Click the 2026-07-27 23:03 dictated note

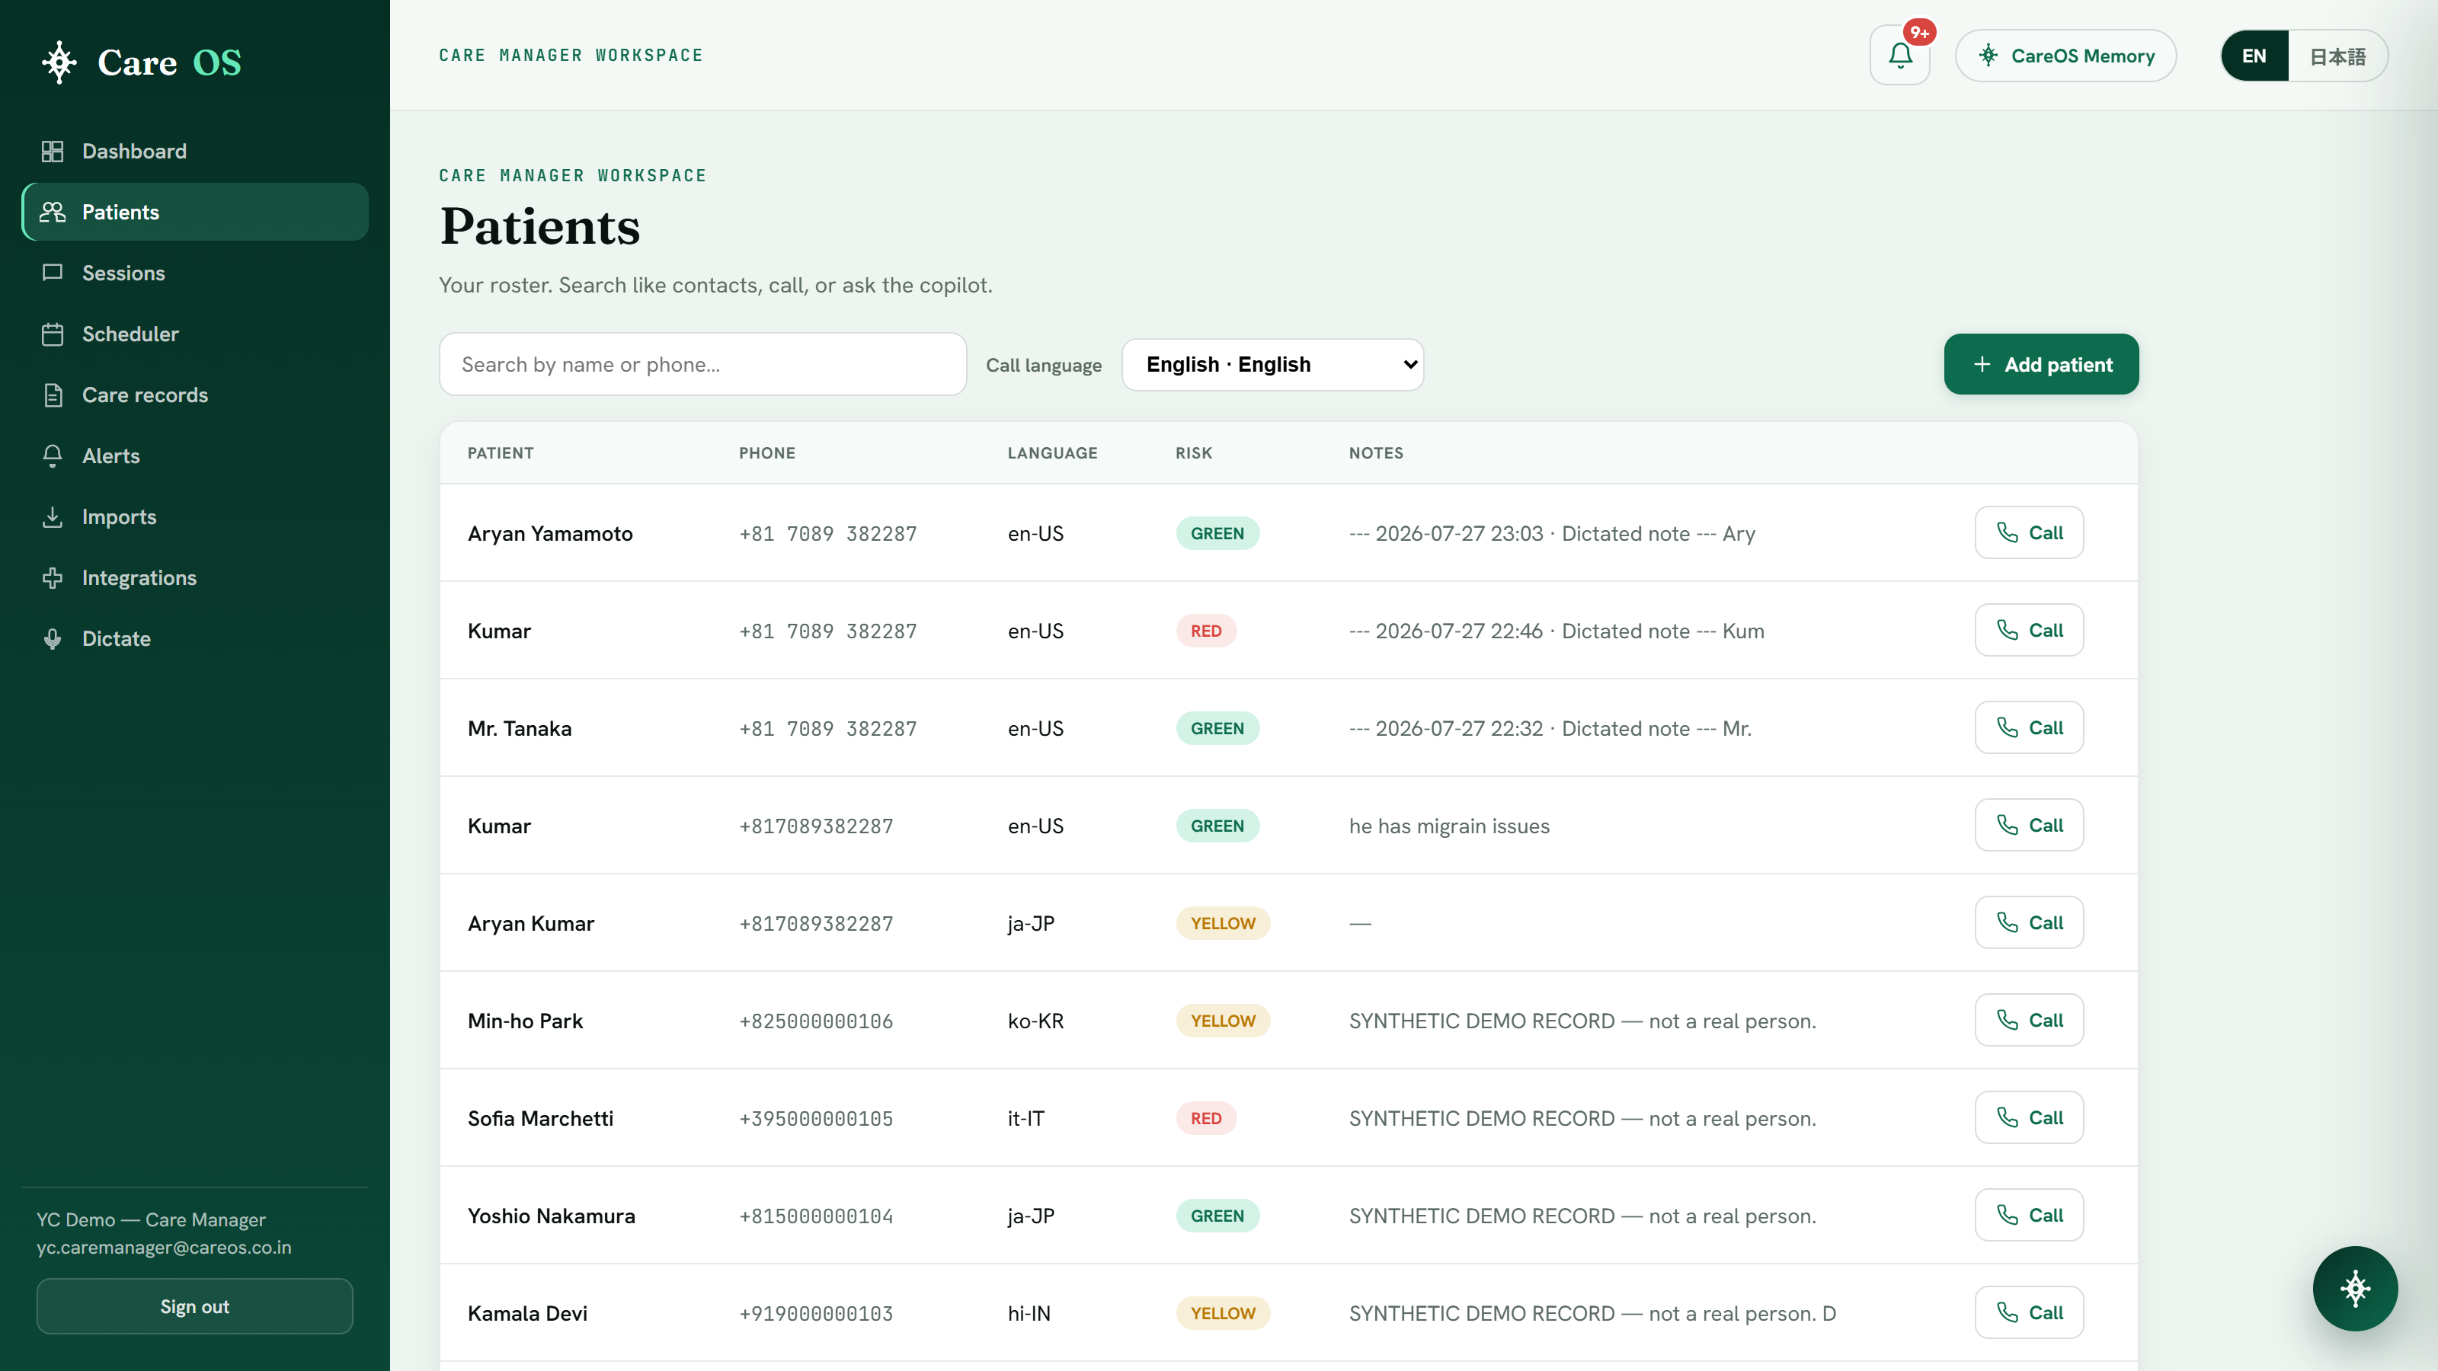pos(1552,534)
